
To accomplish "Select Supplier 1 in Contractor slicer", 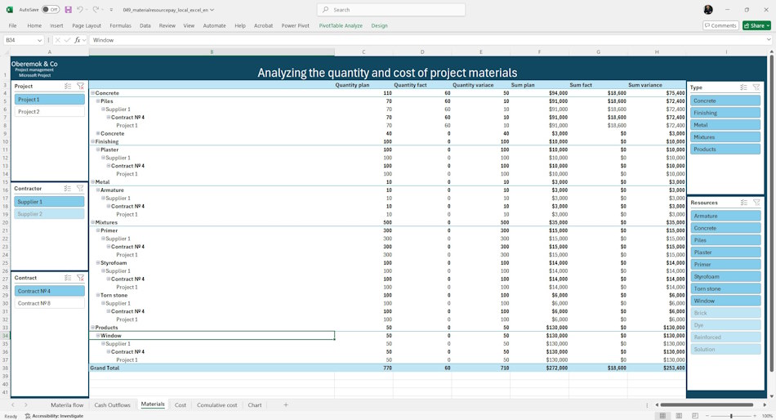I will click(49, 202).
